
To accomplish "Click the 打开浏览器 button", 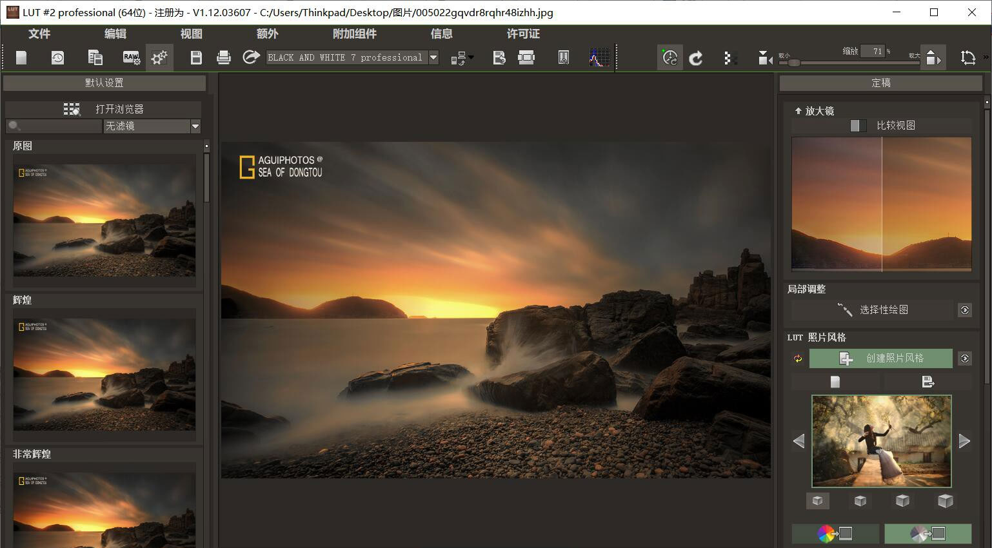I will [x=104, y=109].
